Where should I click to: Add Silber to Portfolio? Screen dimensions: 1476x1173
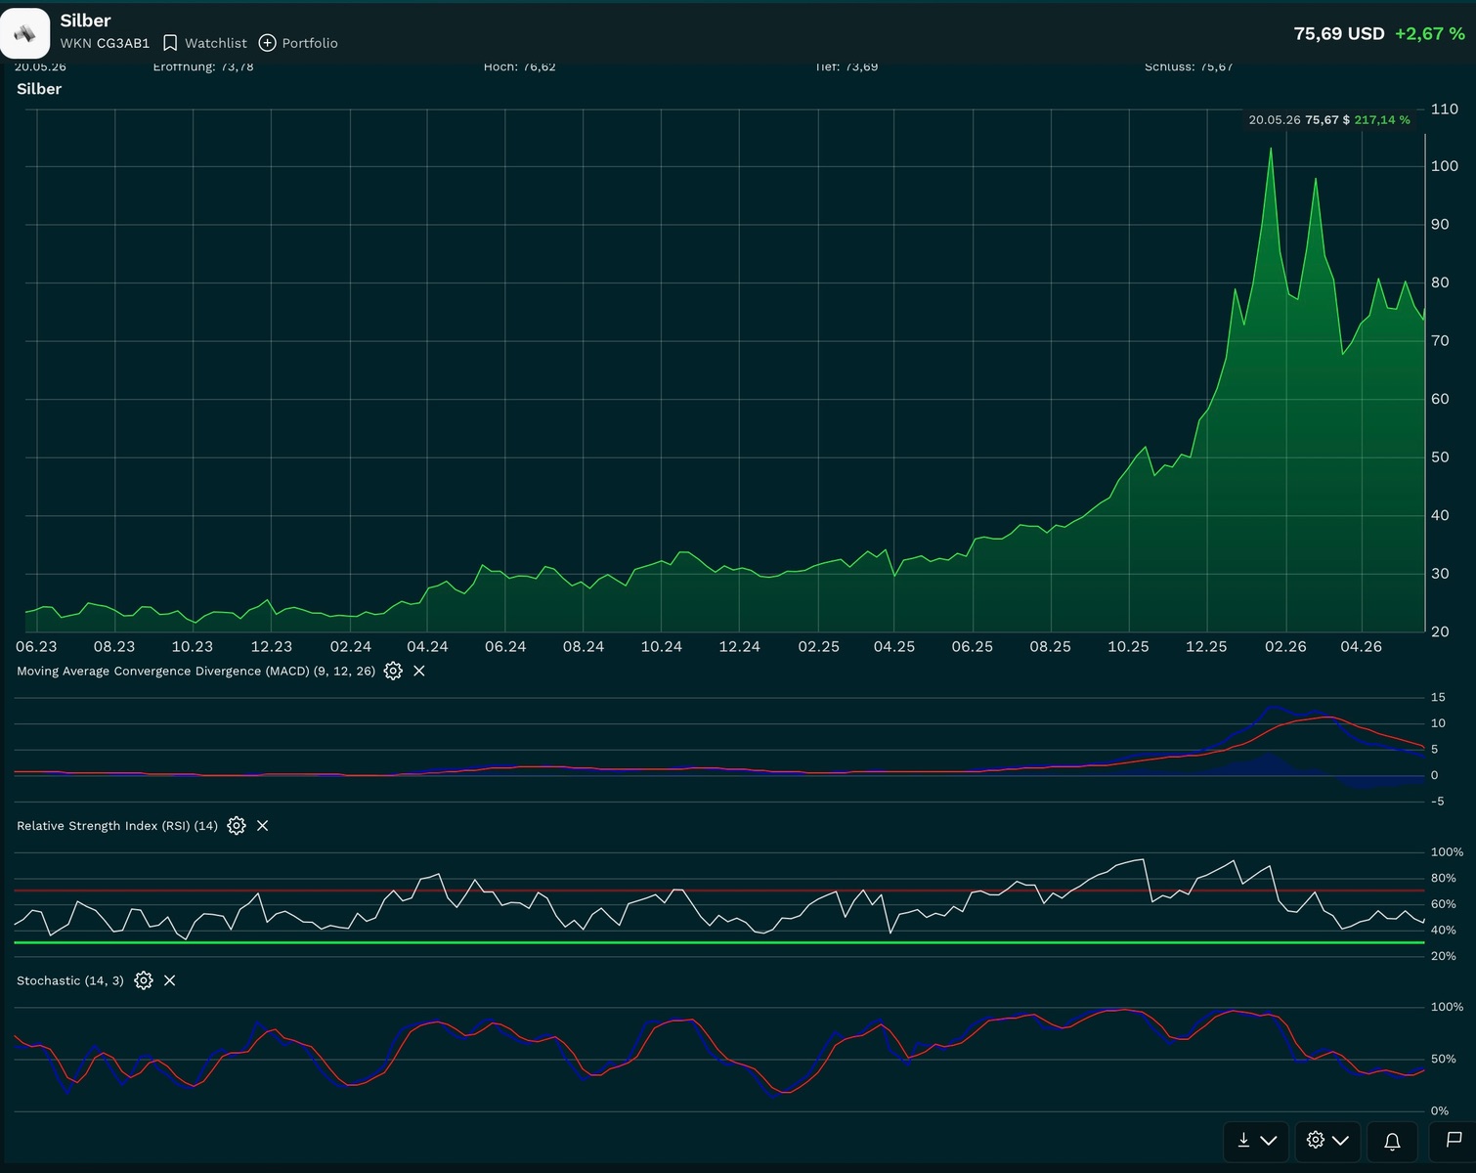click(x=298, y=43)
